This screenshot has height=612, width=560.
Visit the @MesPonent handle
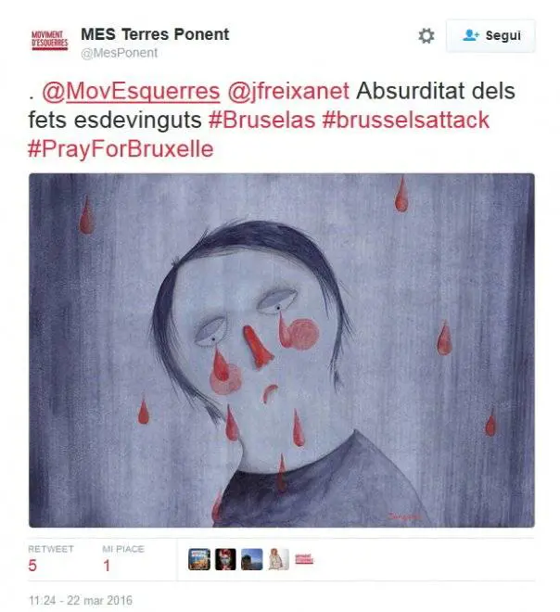click(119, 53)
